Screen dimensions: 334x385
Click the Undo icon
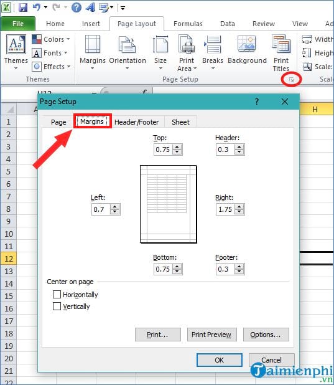(37, 7)
